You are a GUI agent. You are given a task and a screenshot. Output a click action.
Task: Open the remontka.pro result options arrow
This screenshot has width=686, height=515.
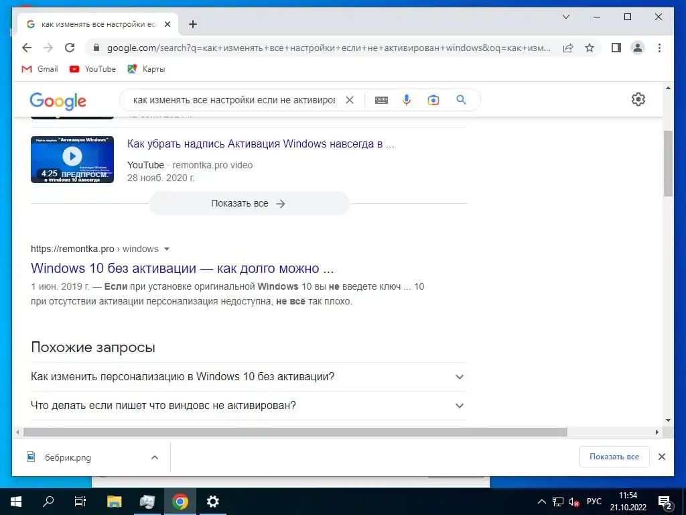167,249
